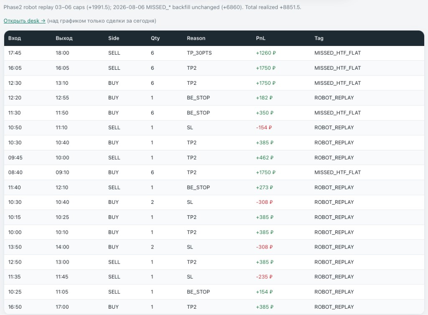428x315 pixels.
Task: Click the "10:50" entry time cell
Action: click(15, 127)
